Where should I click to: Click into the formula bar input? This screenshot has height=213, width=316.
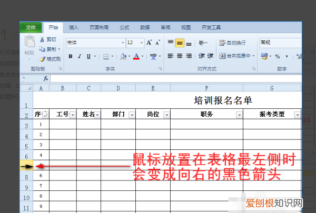(x=176, y=78)
